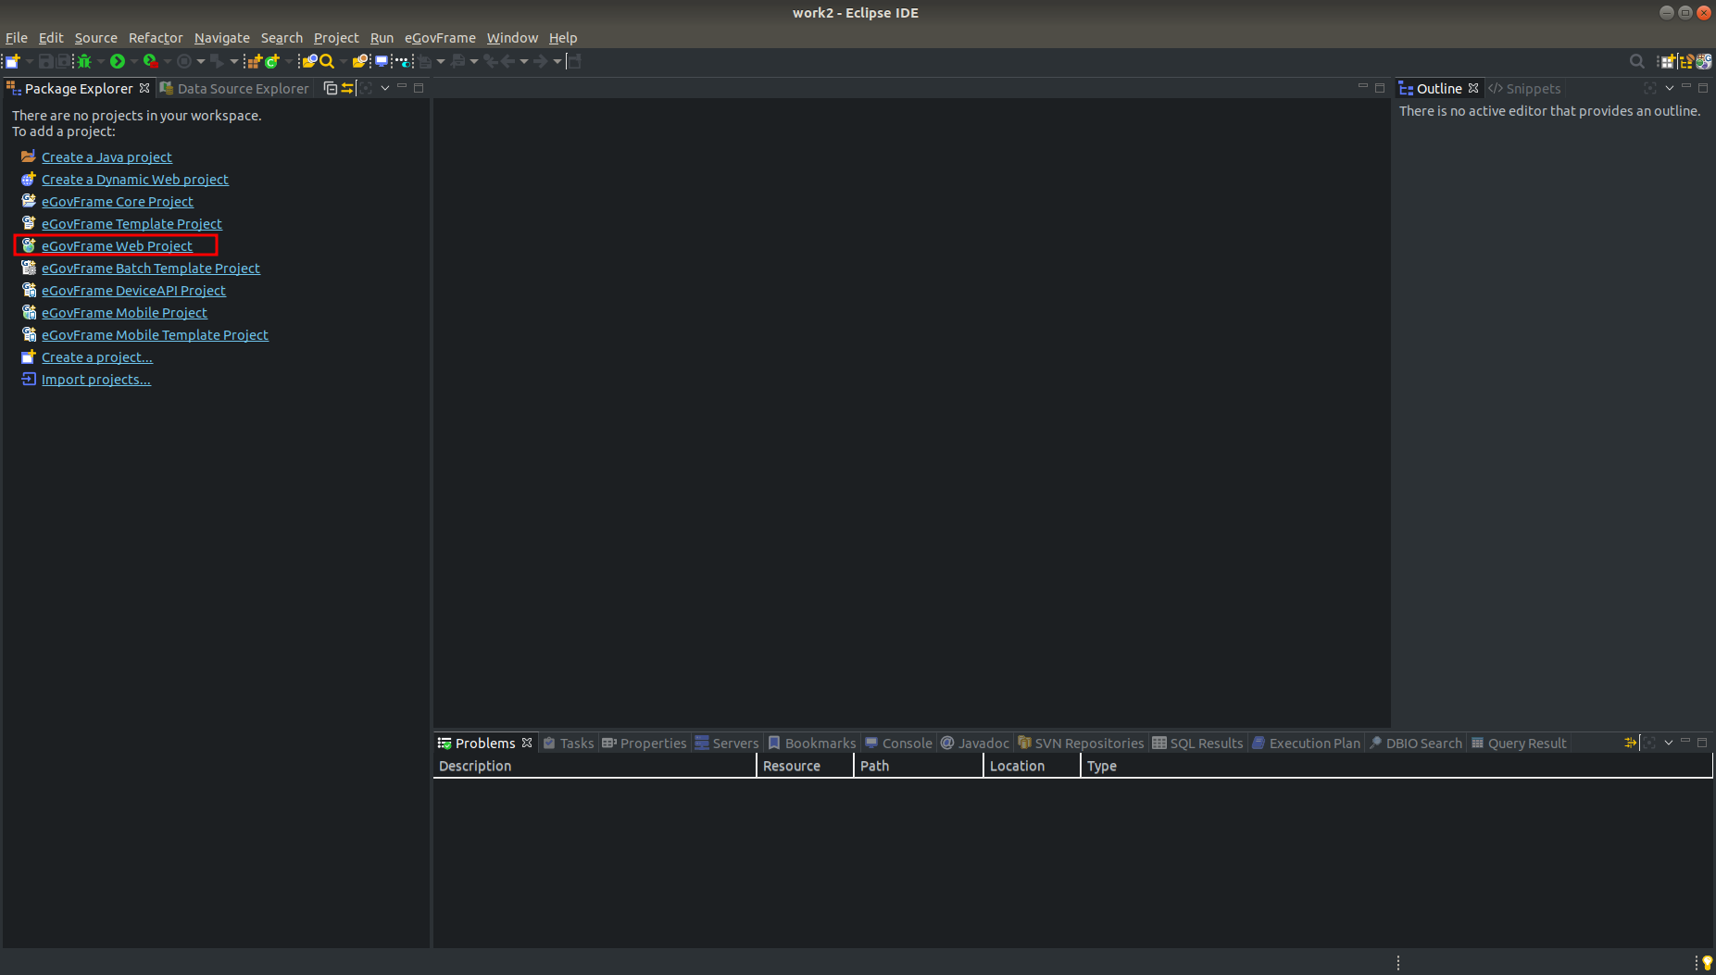
Task: Toggle Link with Editor in Package Explorer
Action: point(347,88)
